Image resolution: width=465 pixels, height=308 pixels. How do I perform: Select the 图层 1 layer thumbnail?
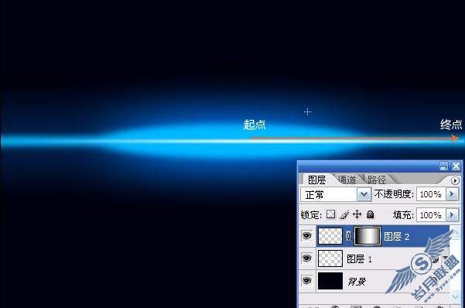coord(330,258)
